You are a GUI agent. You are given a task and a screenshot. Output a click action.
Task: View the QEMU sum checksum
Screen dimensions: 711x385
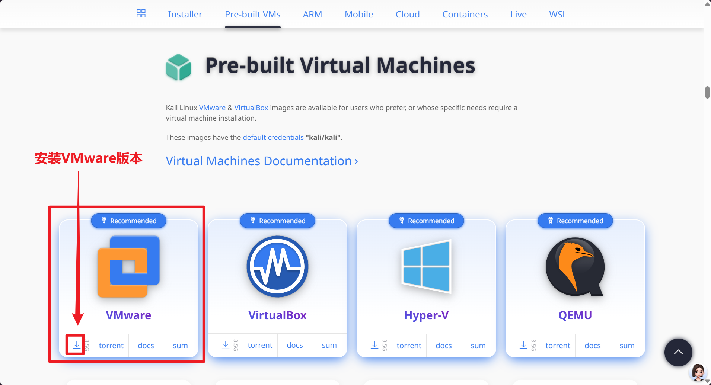click(x=627, y=346)
